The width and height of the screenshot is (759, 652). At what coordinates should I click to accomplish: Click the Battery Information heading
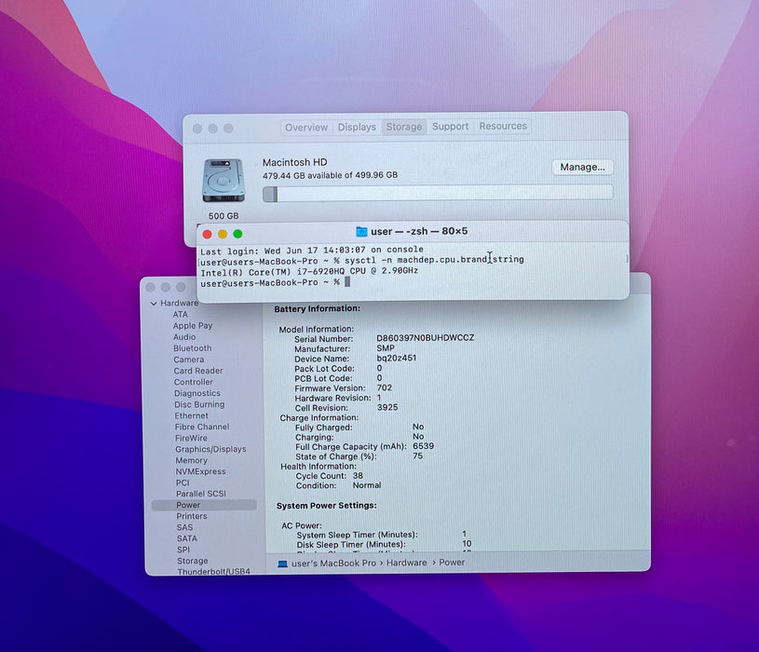317,309
